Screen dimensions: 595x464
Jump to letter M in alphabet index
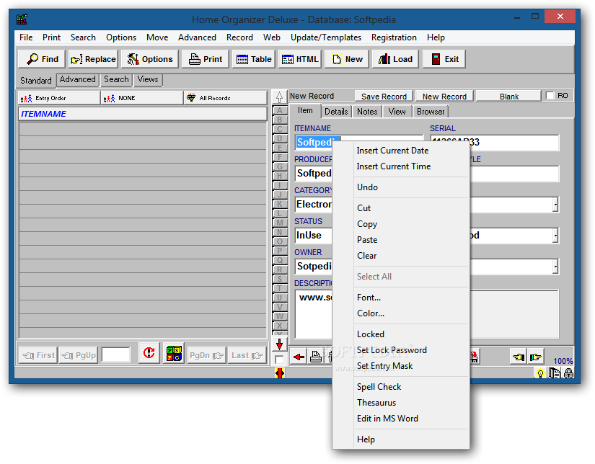coord(280,223)
